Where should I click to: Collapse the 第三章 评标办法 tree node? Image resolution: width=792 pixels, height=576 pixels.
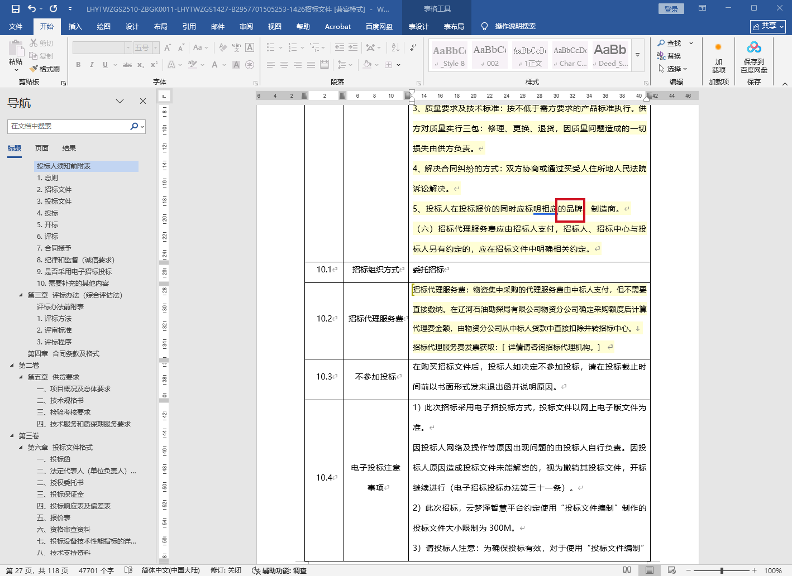point(21,295)
